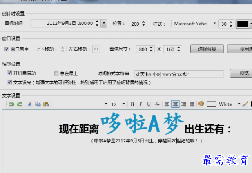Click the highlighter brush icon
Image resolution: width=252 pixels, height=173 pixels.
tap(245, 104)
